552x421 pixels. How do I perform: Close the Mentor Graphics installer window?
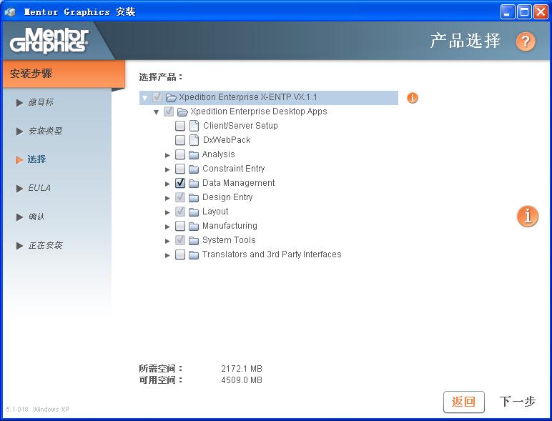[541, 12]
